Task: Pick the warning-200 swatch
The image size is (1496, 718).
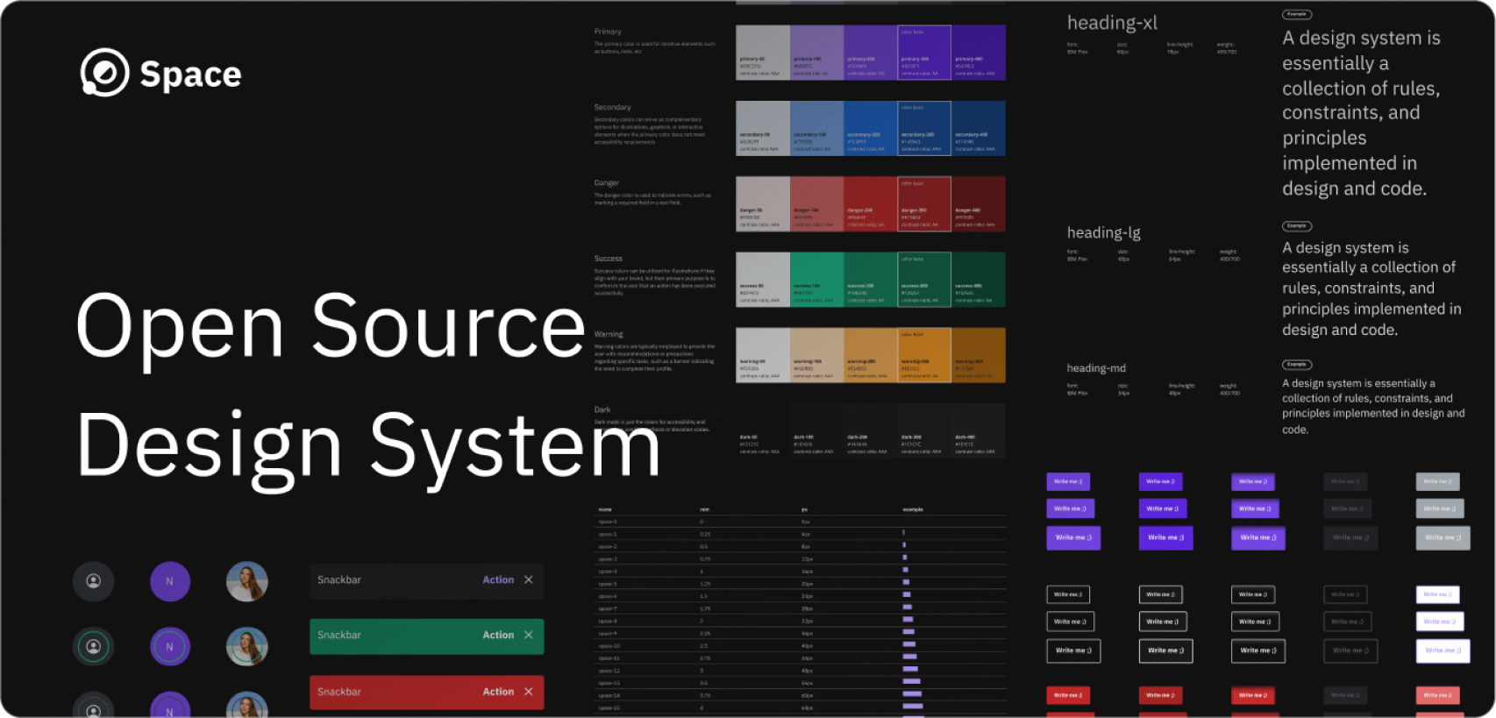Action: tap(871, 355)
